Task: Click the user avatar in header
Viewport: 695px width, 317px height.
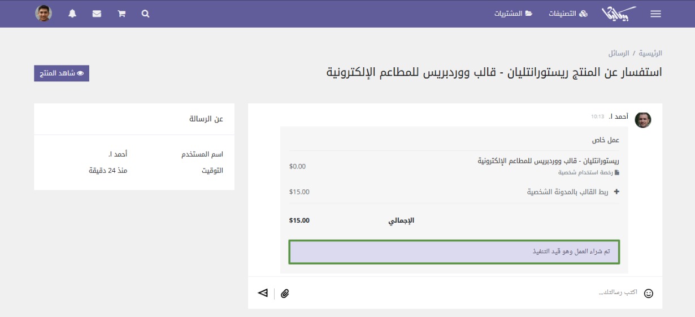Action: (x=44, y=14)
